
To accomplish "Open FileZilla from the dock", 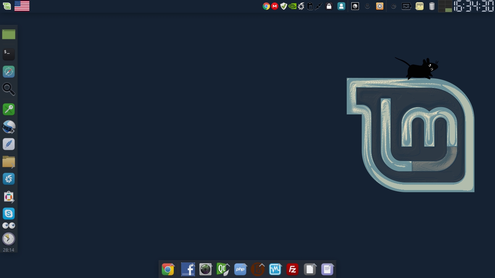I will tap(292, 269).
